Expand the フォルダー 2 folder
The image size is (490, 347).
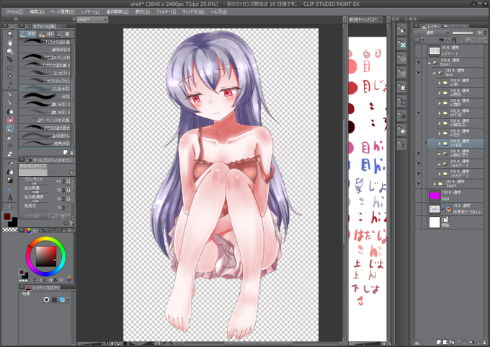point(440,174)
